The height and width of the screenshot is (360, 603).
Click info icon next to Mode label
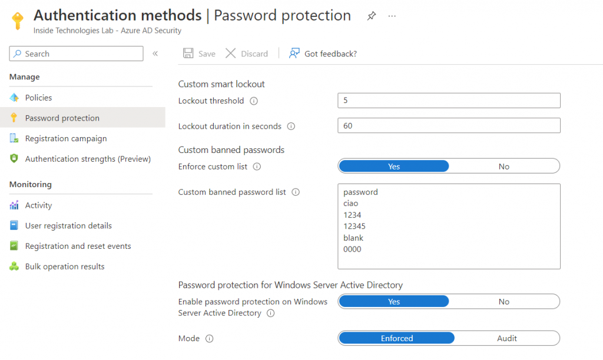tap(209, 339)
